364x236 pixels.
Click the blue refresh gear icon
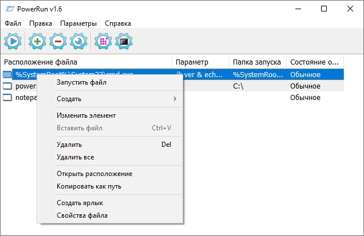(78, 41)
